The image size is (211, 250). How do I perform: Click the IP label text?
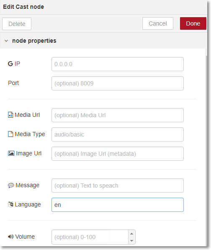tap(17, 64)
